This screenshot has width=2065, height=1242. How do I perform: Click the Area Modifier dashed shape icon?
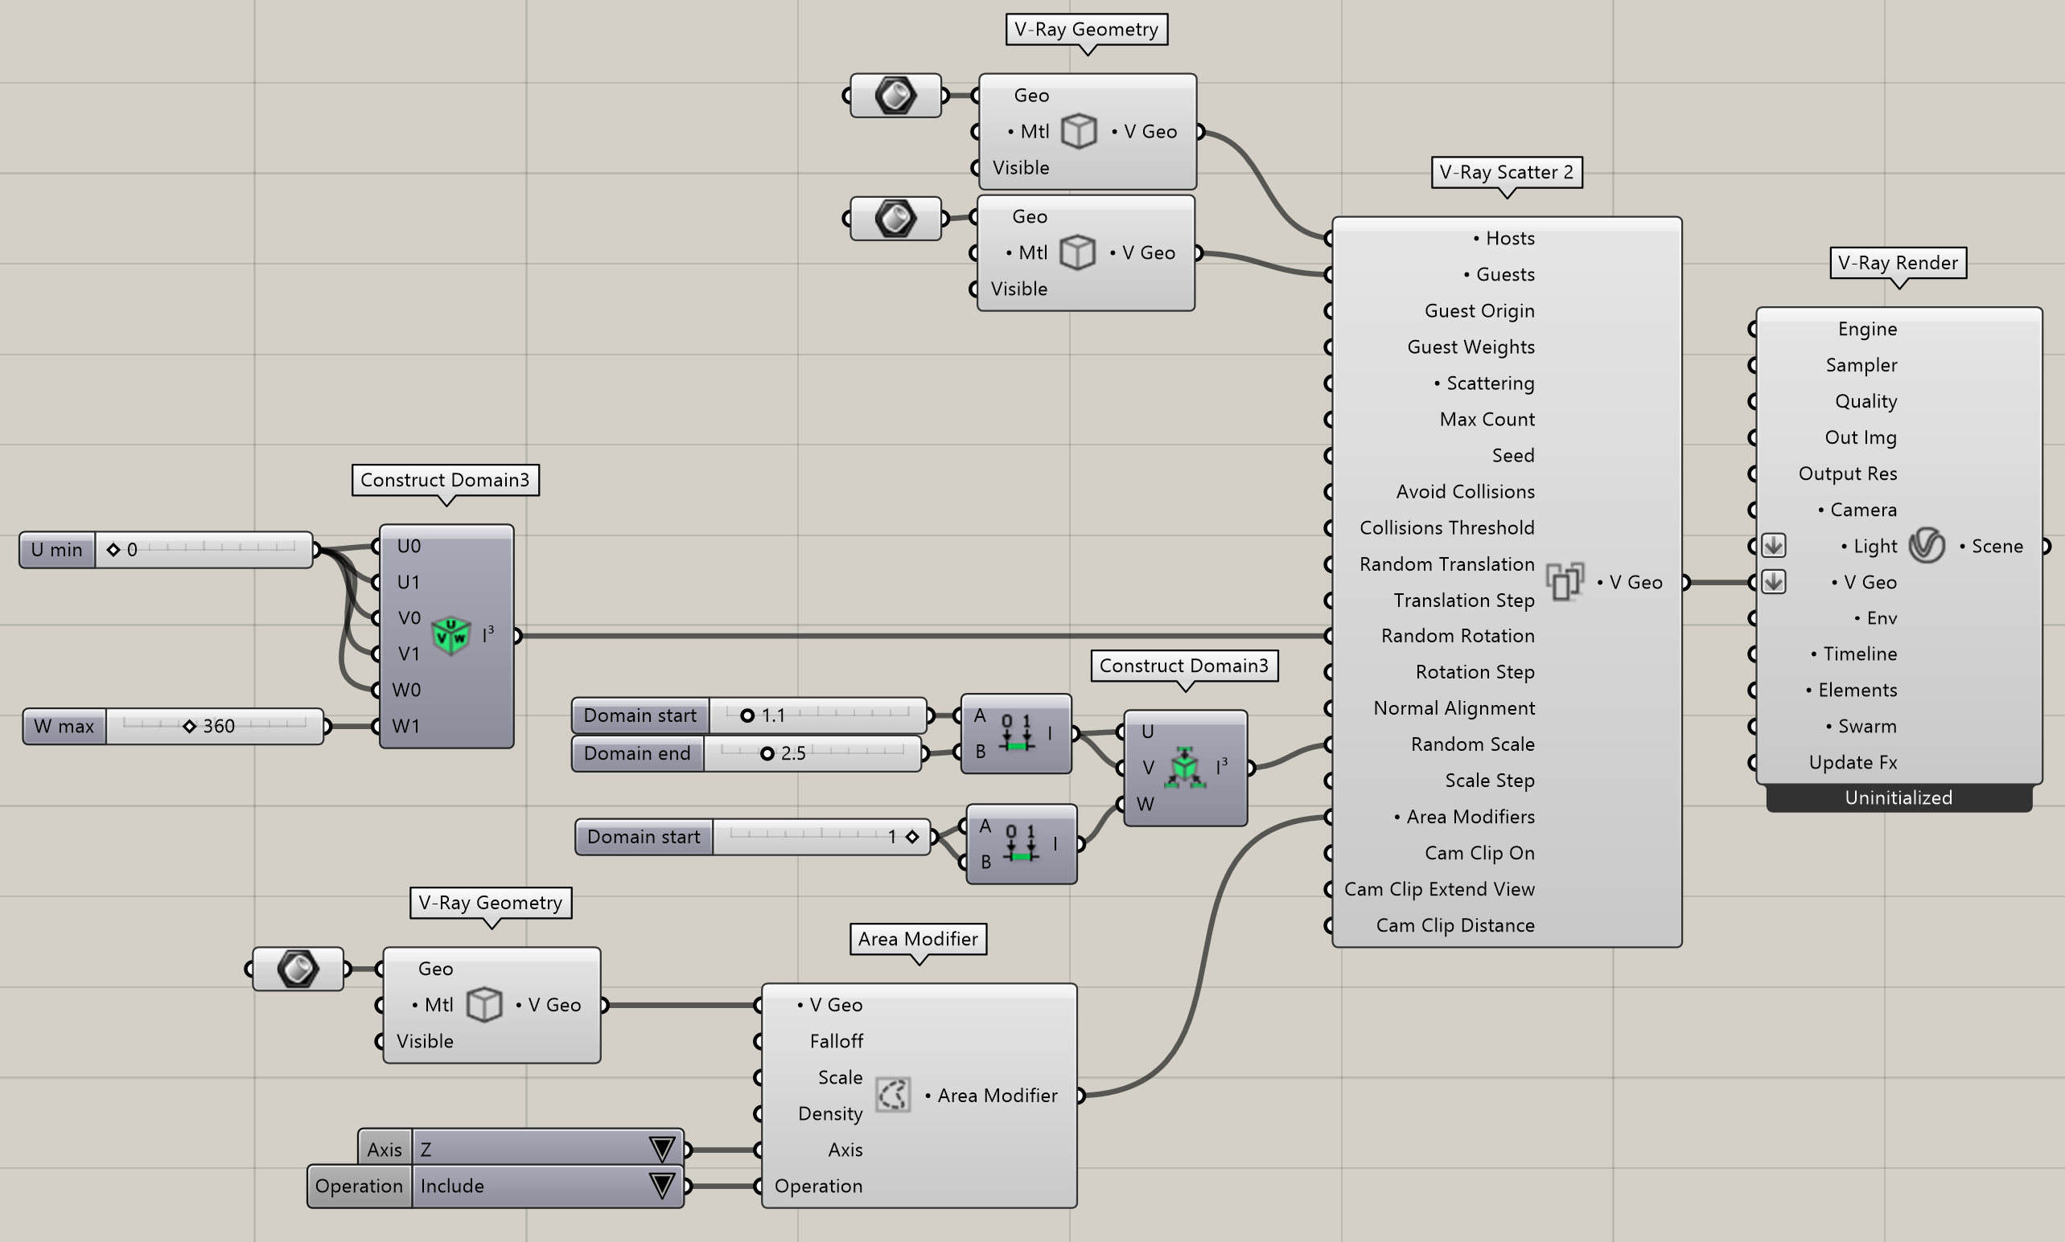pos(893,1095)
